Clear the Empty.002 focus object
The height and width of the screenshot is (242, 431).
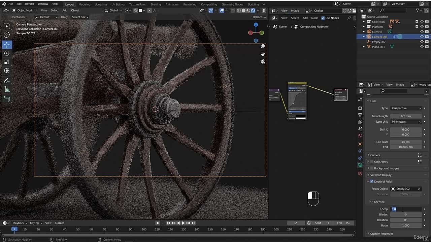pos(419,189)
